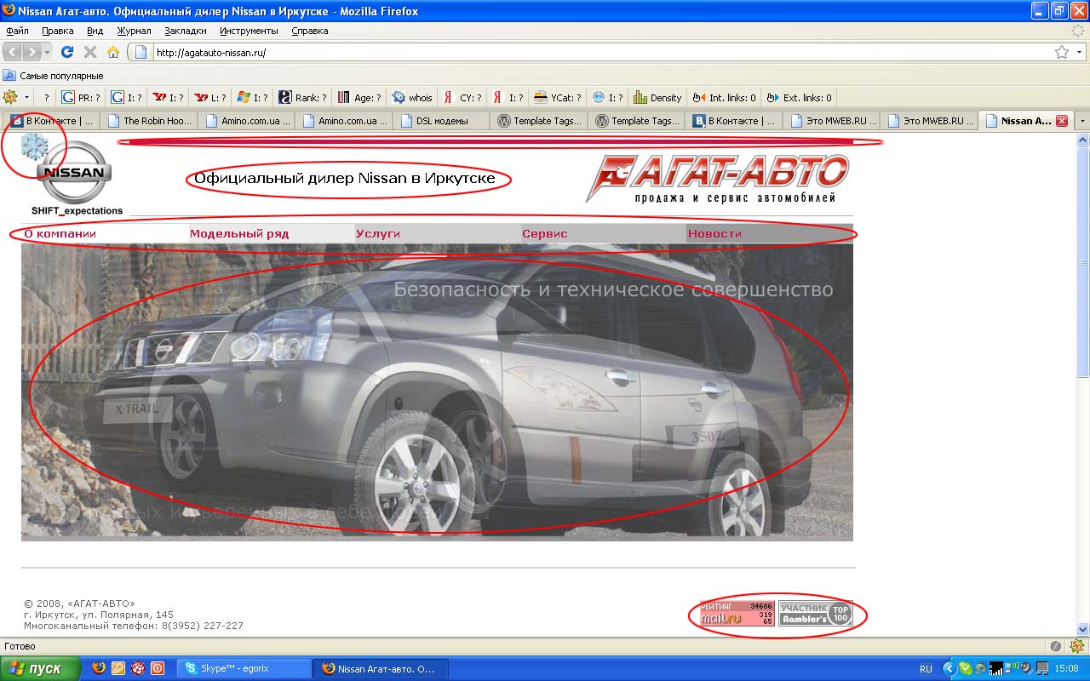Open the О компании page

coord(60,234)
